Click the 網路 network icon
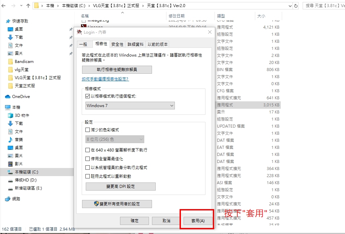 click(8, 199)
